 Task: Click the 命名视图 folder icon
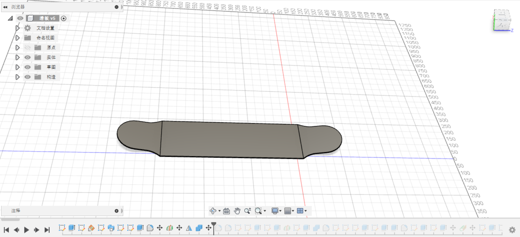[27, 38]
